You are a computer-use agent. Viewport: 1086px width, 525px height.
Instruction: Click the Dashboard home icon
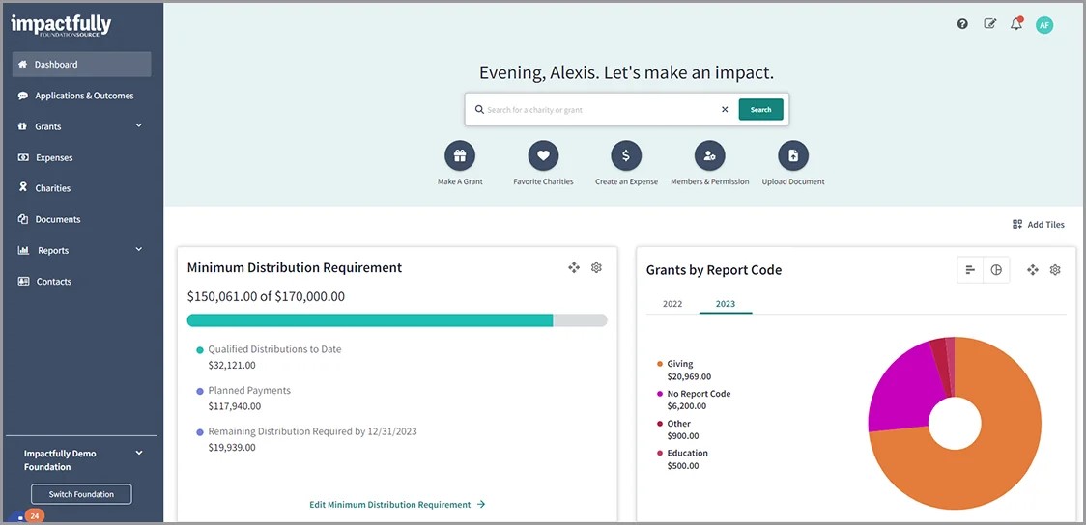pyautogui.click(x=22, y=65)
